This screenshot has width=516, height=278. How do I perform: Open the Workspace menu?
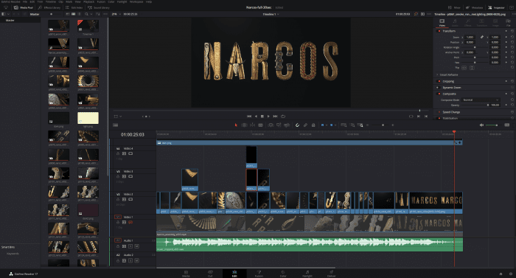[x=136, y=1]
